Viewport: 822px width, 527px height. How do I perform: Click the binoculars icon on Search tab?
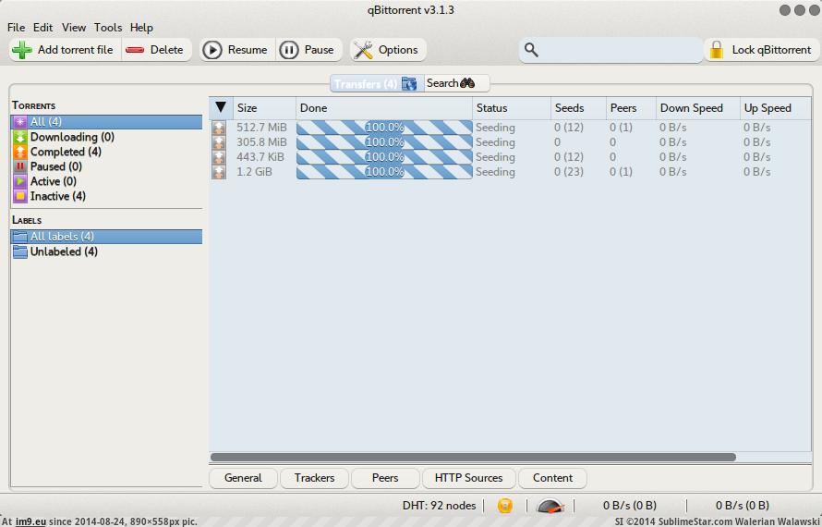(467, 83)
